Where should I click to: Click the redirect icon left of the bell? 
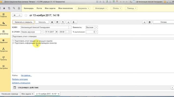(x=68, y=22)
